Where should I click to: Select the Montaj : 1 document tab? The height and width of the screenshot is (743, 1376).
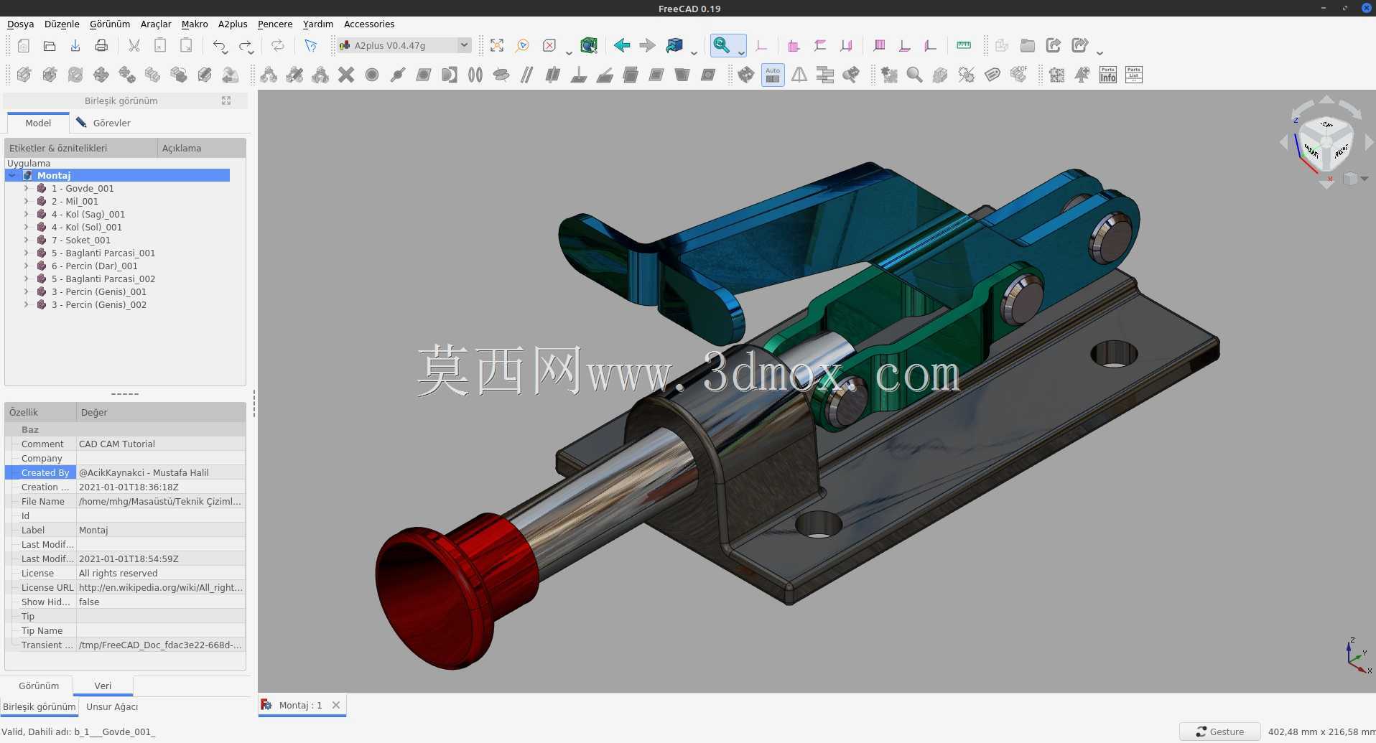click(x=300, y=705)
